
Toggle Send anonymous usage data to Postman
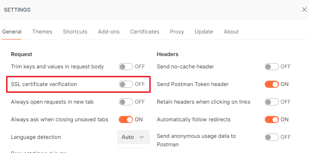point(272,137)
